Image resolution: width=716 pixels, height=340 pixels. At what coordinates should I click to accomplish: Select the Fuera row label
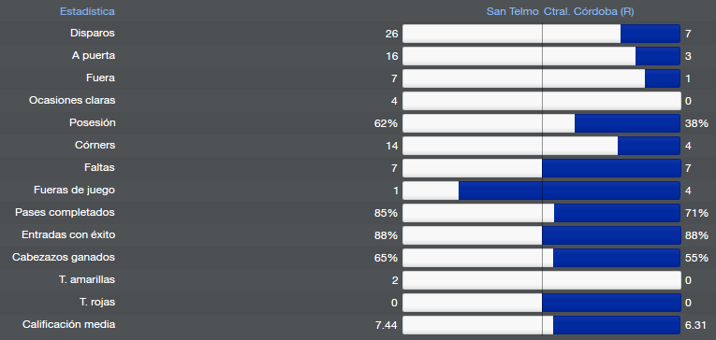click(100, 78)
